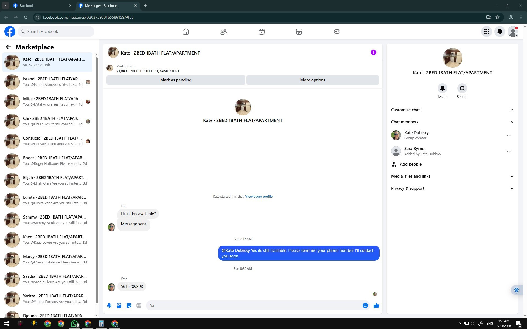Screen dimensions: 527x329
Task: Click More options button
Action: (313, 80)
